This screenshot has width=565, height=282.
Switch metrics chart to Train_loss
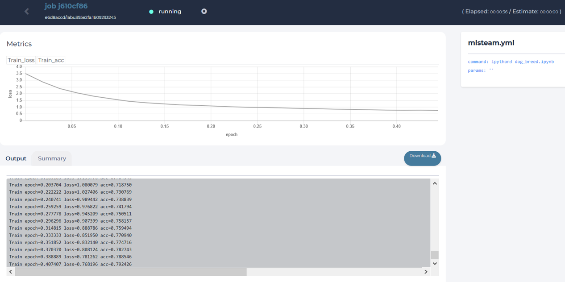(21, 60)
